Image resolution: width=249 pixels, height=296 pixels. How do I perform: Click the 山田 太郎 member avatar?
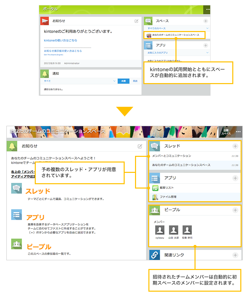173,230
